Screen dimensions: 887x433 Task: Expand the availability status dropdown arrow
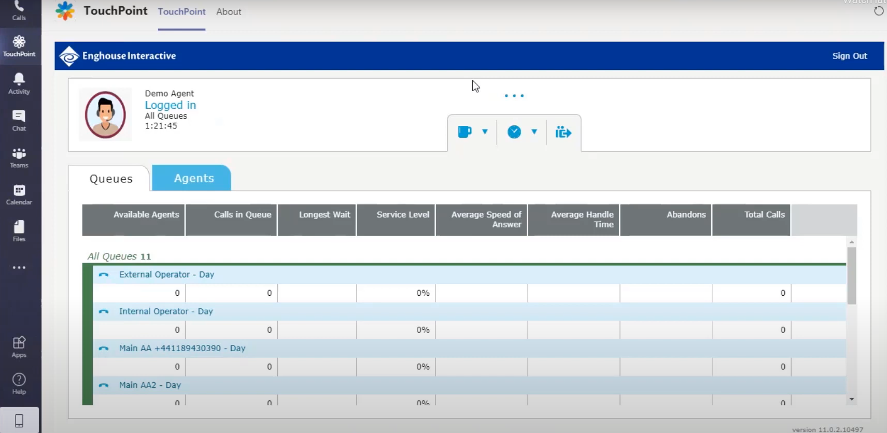pyautogui.click(x=534, y=132)
